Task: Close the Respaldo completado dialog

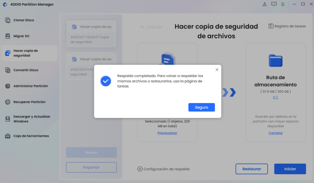Action: 217,70
